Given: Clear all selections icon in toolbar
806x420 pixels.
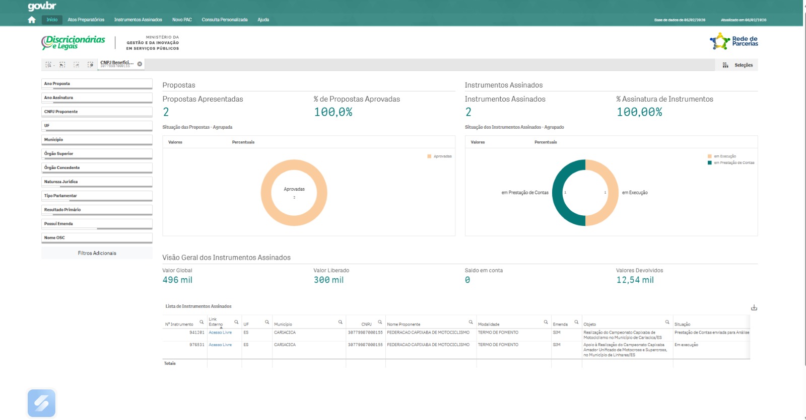Looking at the screenshot, I should click(x=90, y=65).
